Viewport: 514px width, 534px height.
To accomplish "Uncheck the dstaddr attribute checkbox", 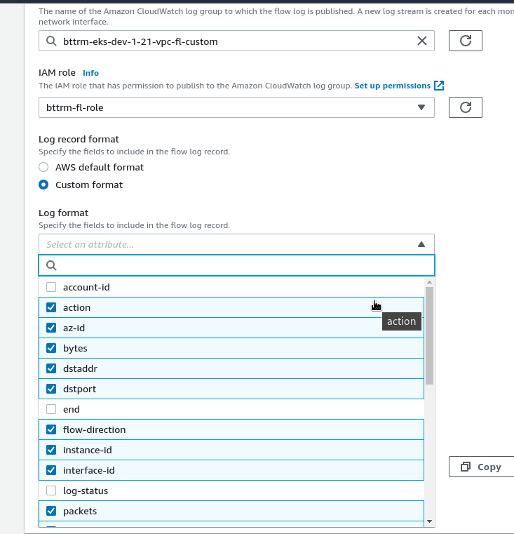I will (51, 368).
